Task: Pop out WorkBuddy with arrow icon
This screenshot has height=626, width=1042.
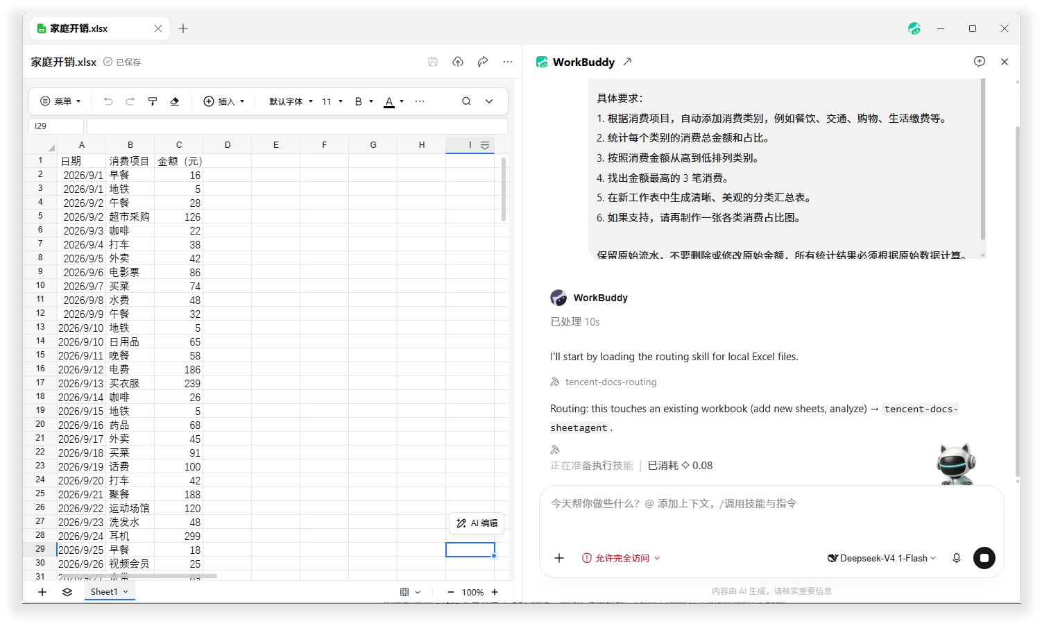Action: pos(627,62)
